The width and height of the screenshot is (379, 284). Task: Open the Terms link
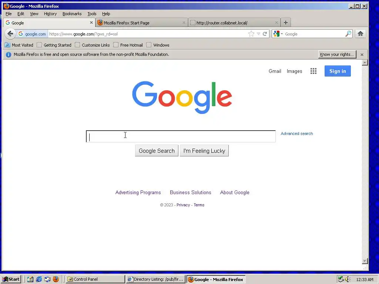199,205
